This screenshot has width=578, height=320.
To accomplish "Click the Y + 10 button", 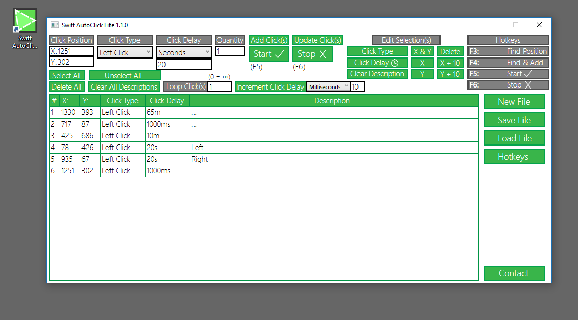I will pyautogui.click(x=450, y=74).
